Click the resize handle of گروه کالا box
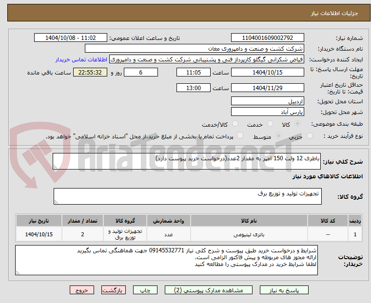 click(57, 202)
